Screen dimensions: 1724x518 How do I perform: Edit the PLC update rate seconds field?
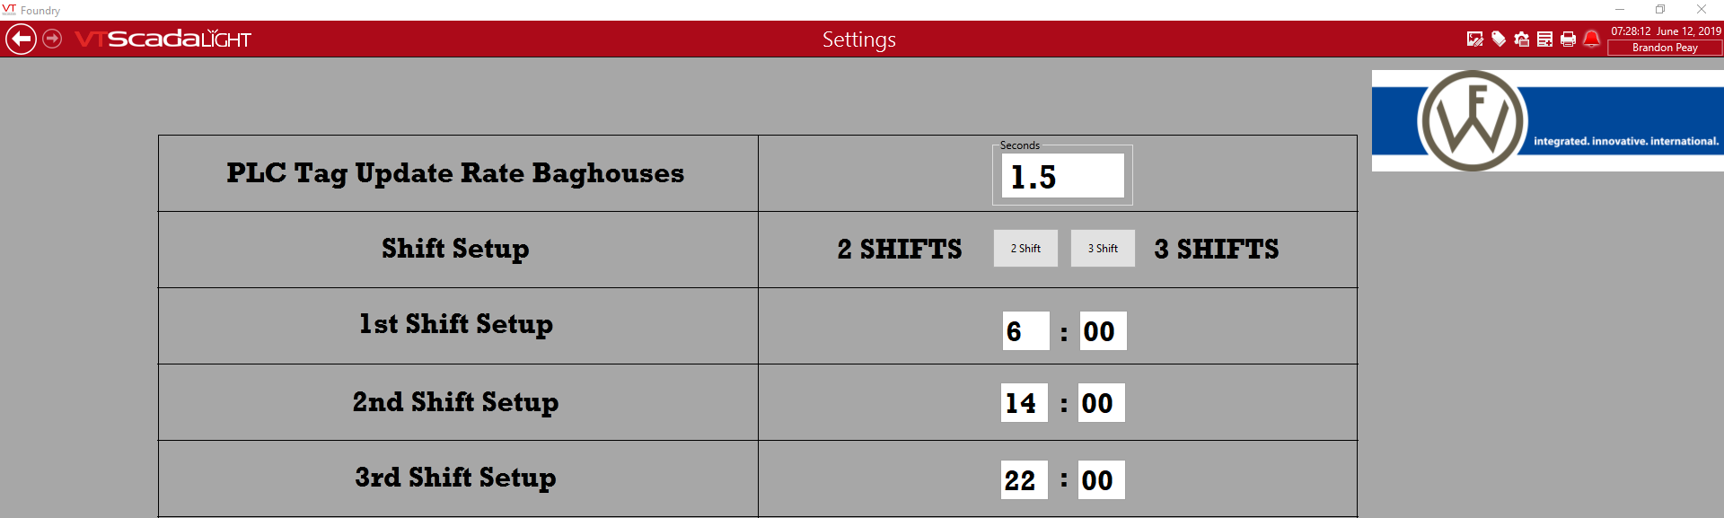pos(1062,176)
